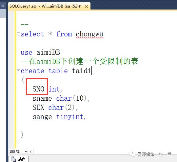Image resolution: width=177 pixels, height=162 pixels.
Task: Click the taidi table name
Action: (82, 71)
